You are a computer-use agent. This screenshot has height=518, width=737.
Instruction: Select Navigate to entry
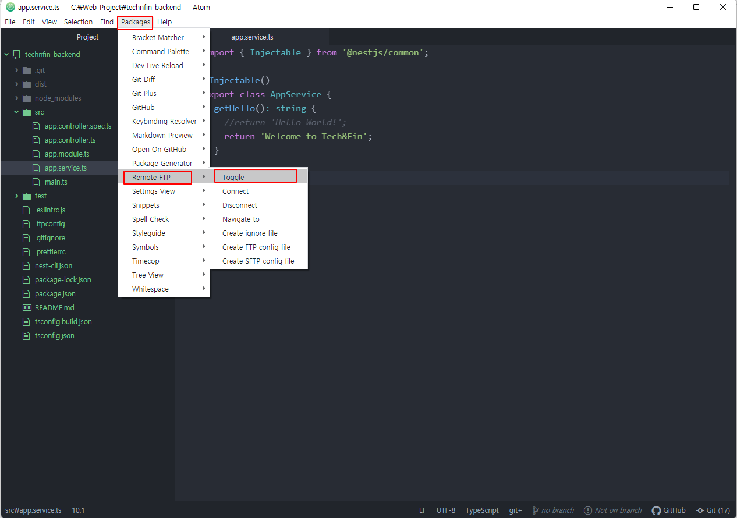pyautogui.click(x=258, y=219)
